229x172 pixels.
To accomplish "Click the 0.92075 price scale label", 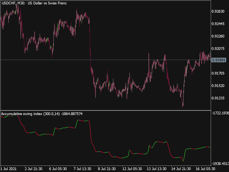I will [218, 49].
